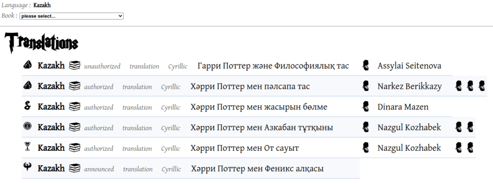
Task: Click the translator silhouette icon left of Narkez Berikkazy
Action: click(x=366, y=86)
